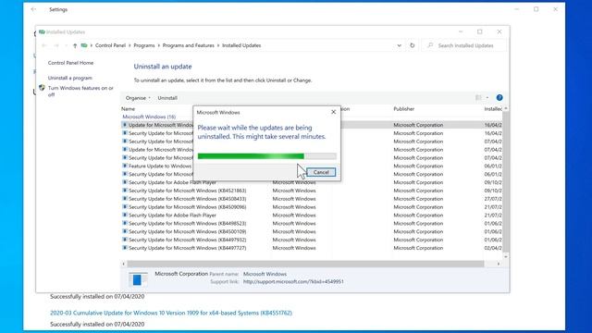Click icon beside Security Update KB4521863
Viewport: 592px width, 333px height.
[x=125, y=191]
